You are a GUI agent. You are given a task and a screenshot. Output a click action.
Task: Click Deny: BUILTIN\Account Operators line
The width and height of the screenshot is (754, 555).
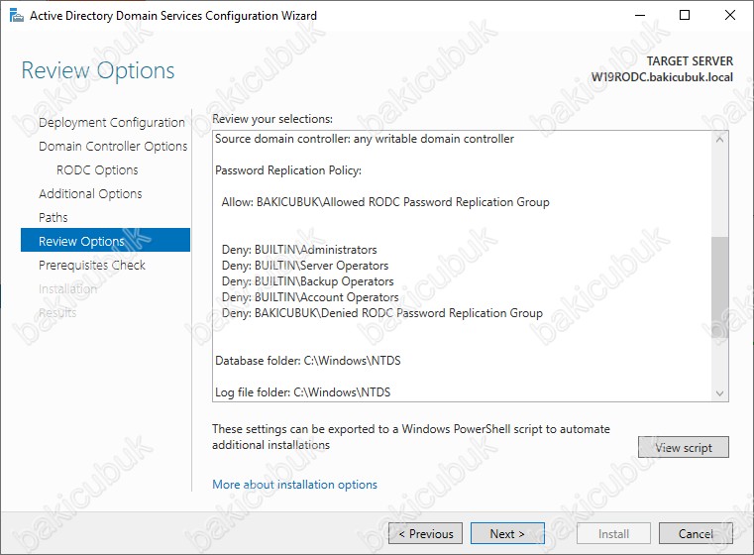(x=310, y=297)
